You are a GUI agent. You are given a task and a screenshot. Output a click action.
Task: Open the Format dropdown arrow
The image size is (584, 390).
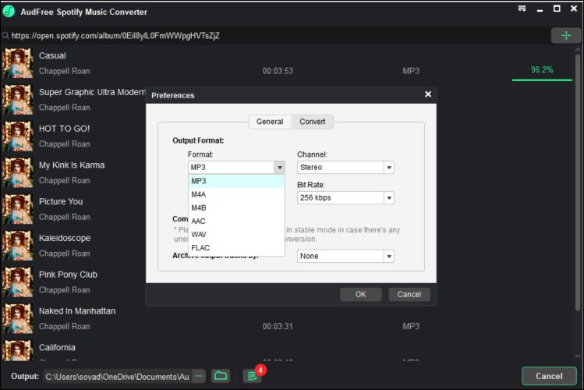[280, 167]
